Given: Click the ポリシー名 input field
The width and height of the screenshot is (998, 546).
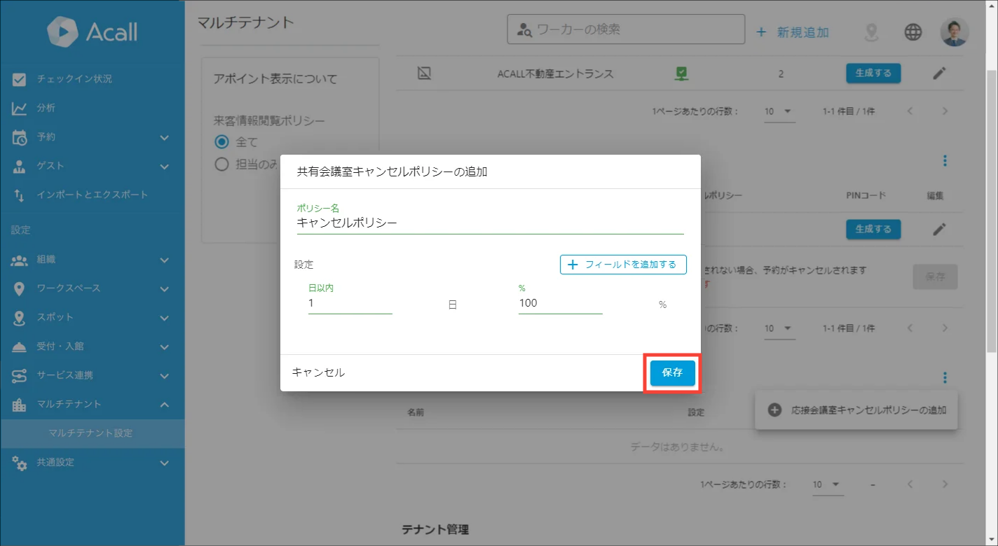Looking at the screenshot, I should (489, 223).
